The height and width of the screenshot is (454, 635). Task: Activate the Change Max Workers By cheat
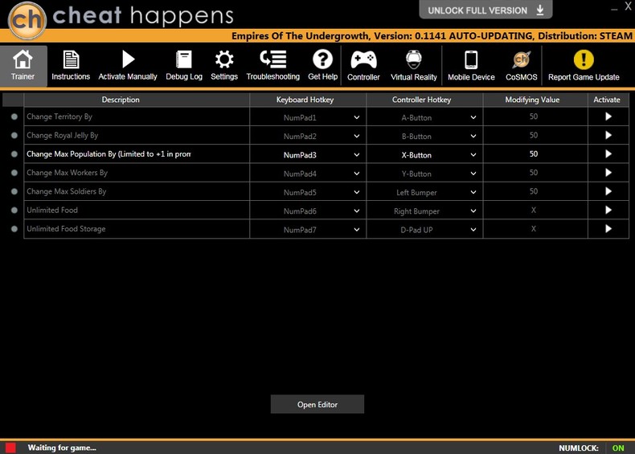[608, 173]
